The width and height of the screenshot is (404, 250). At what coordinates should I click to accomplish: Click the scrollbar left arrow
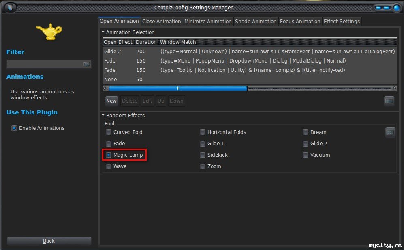(x=105, y=88)
